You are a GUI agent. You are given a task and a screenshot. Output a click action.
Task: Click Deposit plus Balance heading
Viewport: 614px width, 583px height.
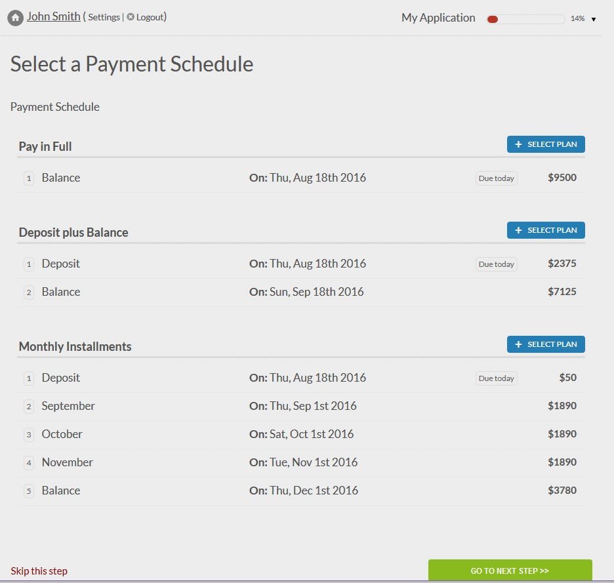pos(73,232)
